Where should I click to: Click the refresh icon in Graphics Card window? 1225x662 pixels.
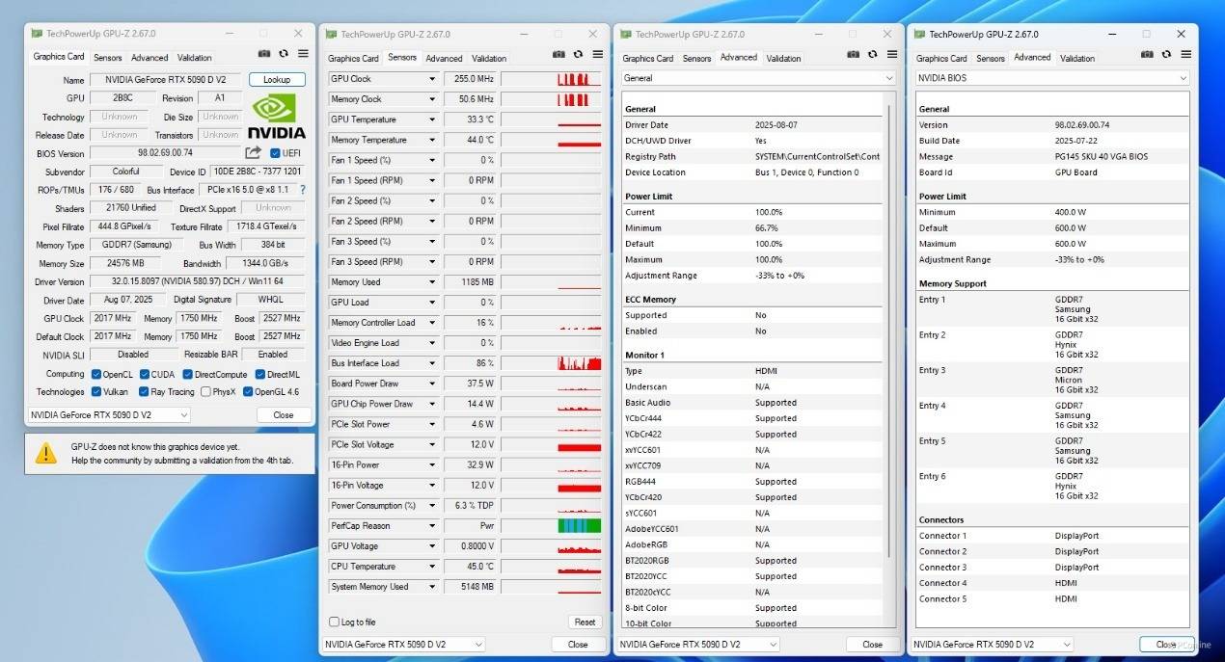click(x=284, y=55)
